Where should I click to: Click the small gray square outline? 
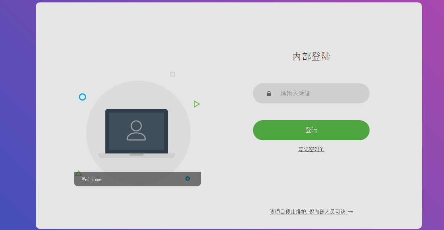click(x=173, y=74)
